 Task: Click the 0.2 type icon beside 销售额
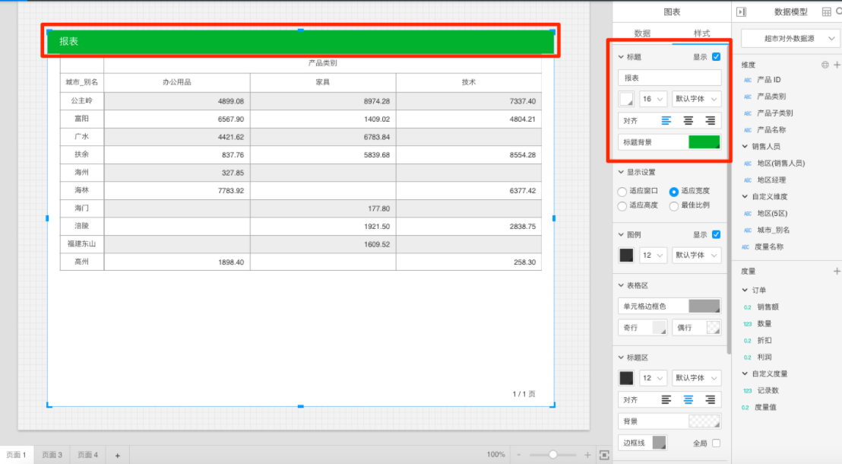pos(748,307)
